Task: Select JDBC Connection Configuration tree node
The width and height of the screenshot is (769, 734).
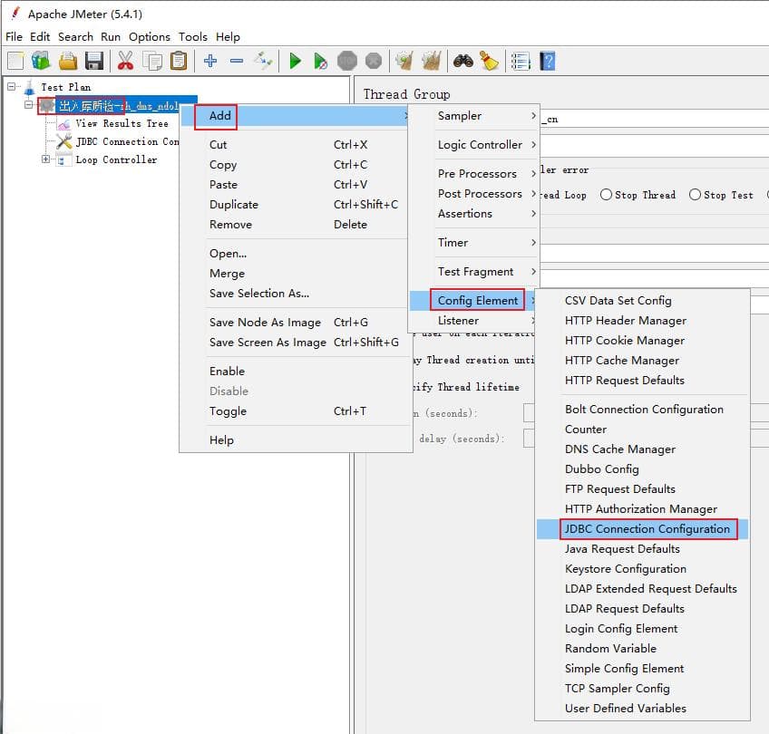Action: tap(127, 141)
